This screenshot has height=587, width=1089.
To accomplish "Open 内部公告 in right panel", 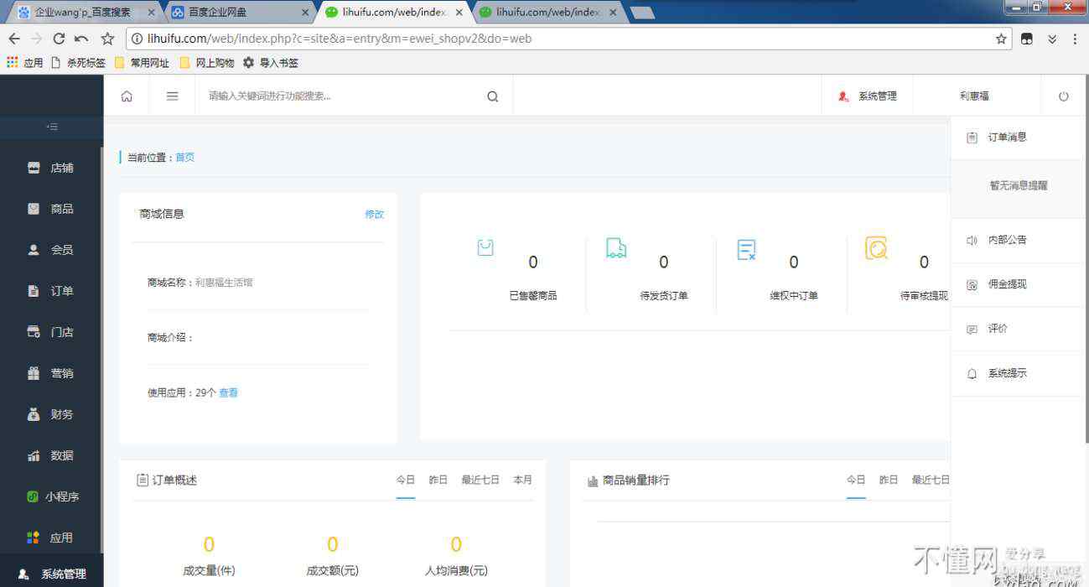I will coord(1019,241).
